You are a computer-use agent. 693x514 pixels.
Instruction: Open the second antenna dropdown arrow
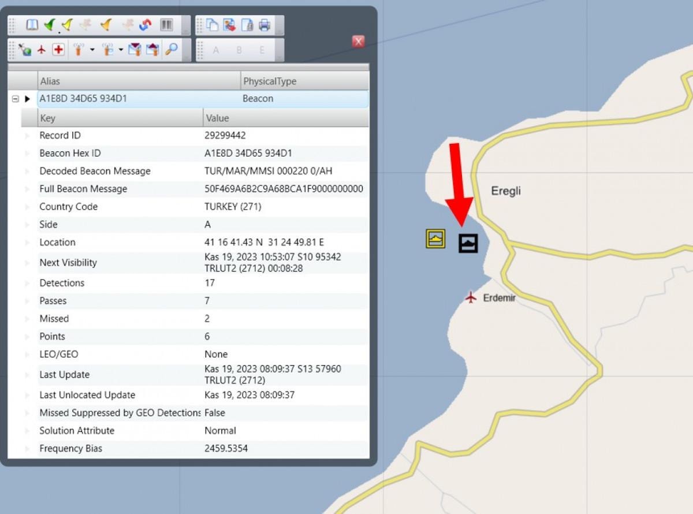[x=121, y=50]
